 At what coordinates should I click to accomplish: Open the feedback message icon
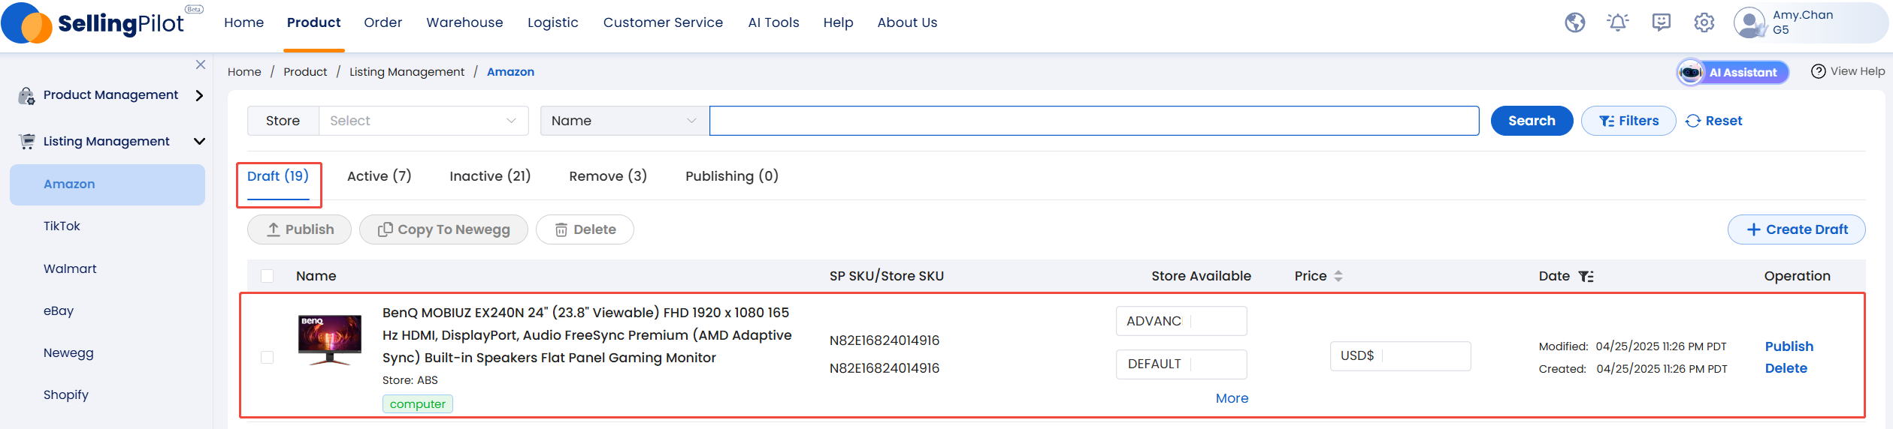point(1662,22)
